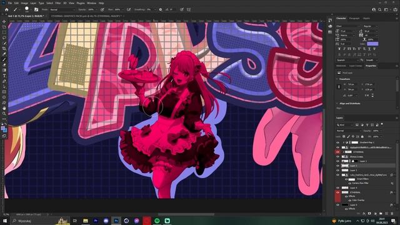
Task: Click the create new layer icon
Action: point(386,213)
